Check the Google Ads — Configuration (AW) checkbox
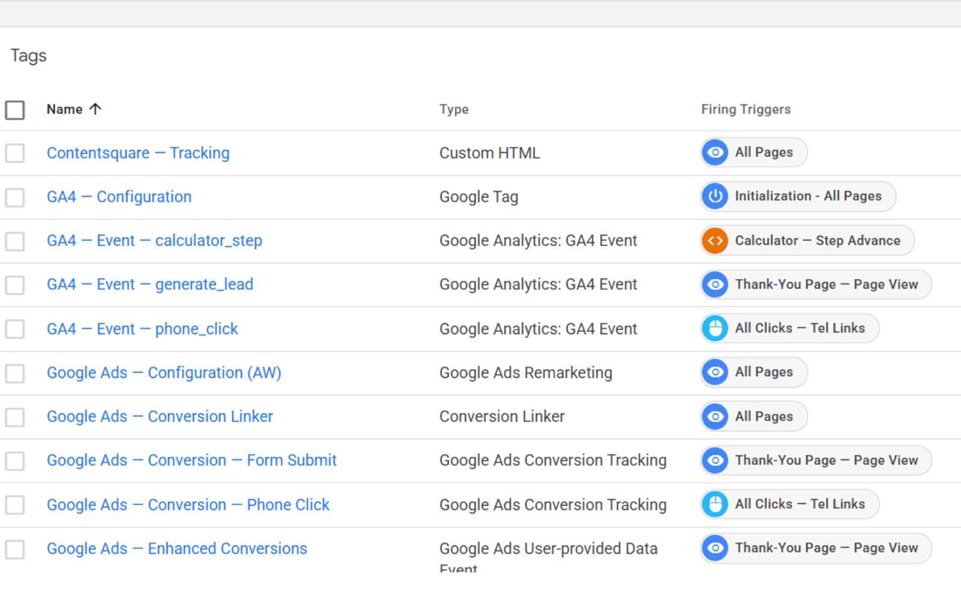961x600 pixels. 14,372
